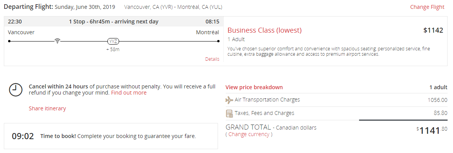
Task: Click Share itinerary
Action: (48, 108)
